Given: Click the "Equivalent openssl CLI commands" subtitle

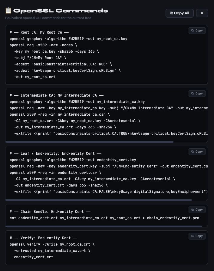Looking at the screenshot, I should point(48,18).
